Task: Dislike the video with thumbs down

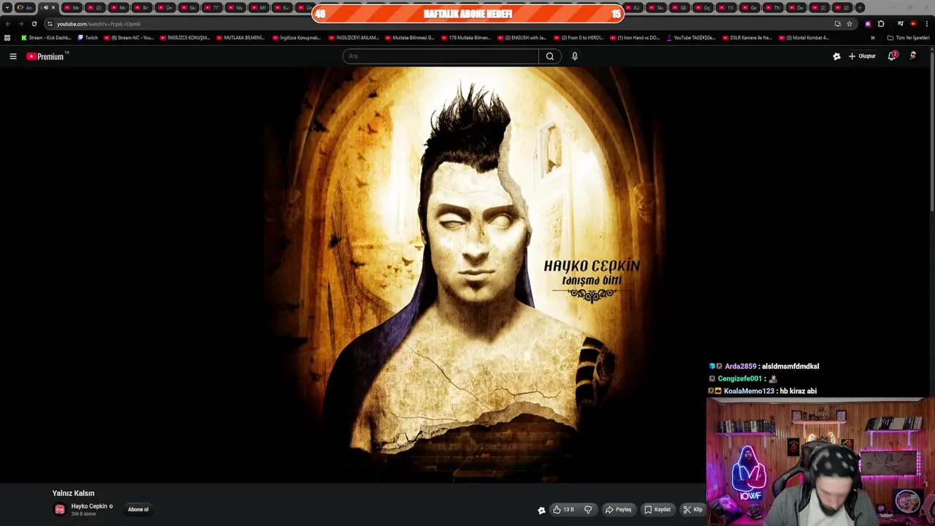Action: [x=588, y=510]
